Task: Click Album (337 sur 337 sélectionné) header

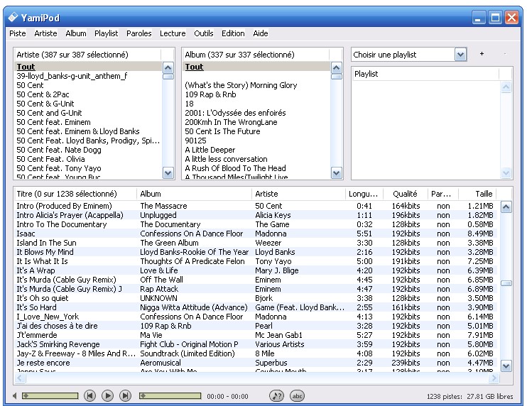Action: [256, 55]
